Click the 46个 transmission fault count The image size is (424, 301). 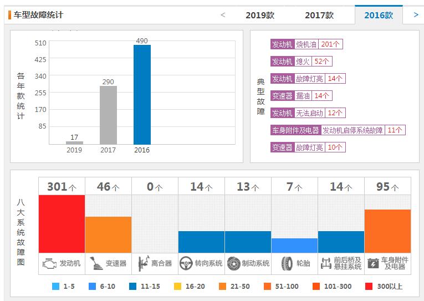[108, 187]
